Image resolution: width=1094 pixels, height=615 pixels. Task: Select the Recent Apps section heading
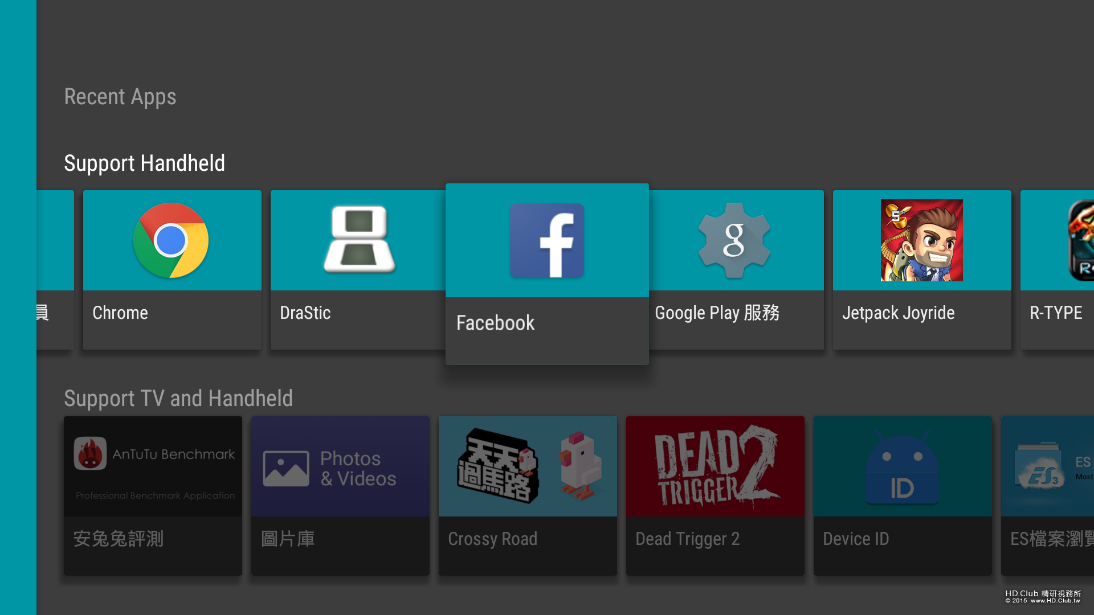click(x=120, y=97)
